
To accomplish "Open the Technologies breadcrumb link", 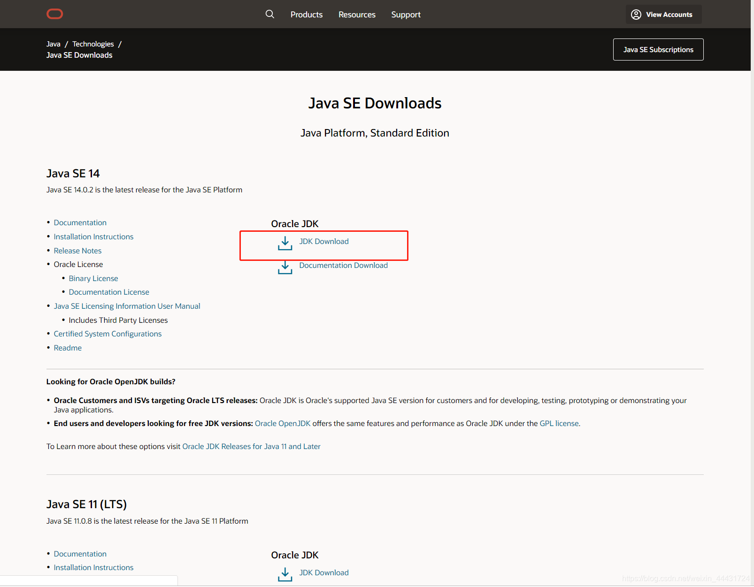I will (x=93, y=44).
